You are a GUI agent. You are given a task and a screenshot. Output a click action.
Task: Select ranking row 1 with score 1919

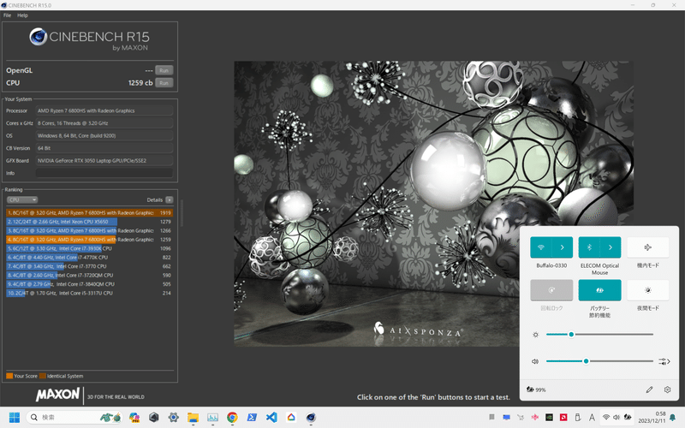pyautogui.click(x=90, y=212)
